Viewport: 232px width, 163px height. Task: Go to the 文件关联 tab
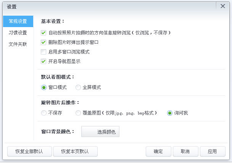coord(18,44)
